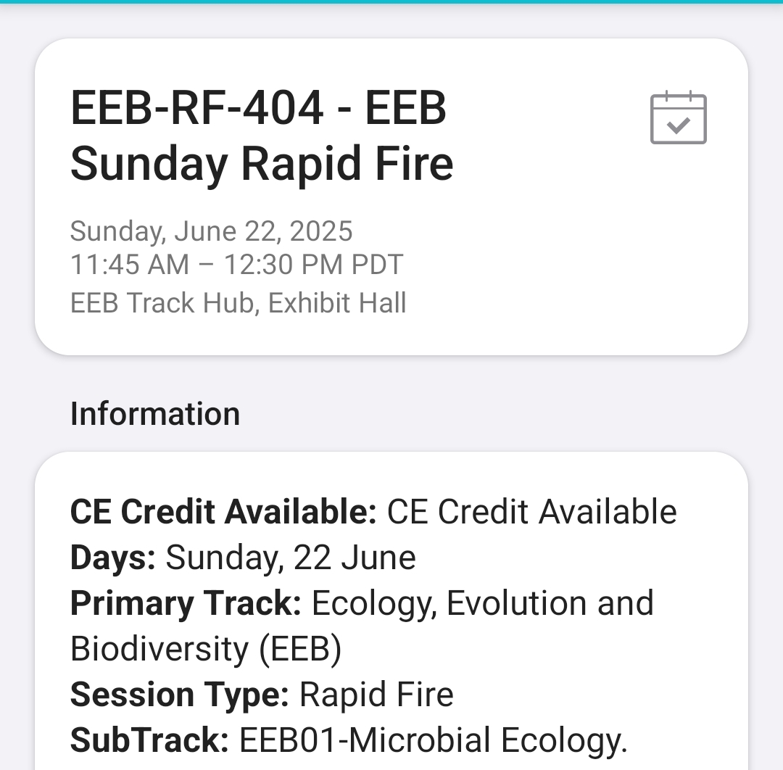Click the Information section heading
This screenshot has width=783, height=770.
click(x=154, y=414)
